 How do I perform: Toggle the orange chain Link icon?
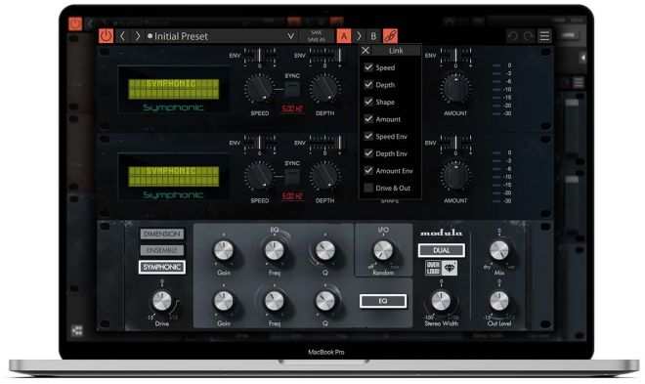click(390, 36)
